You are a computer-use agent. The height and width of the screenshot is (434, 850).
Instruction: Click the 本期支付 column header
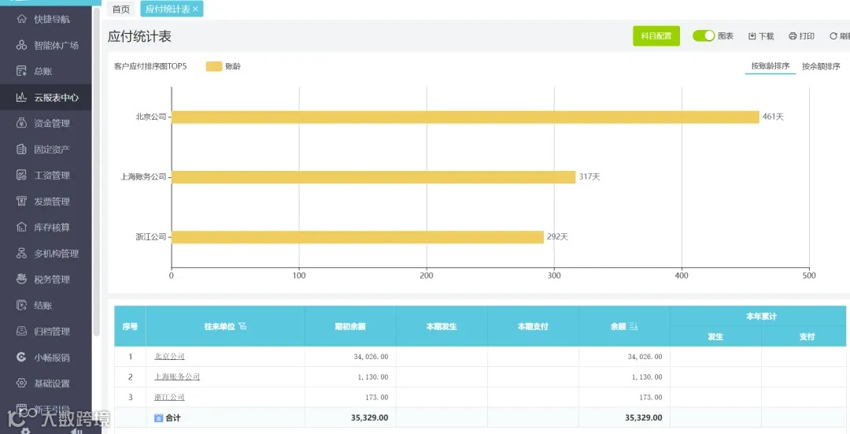[x=533, y=326]
